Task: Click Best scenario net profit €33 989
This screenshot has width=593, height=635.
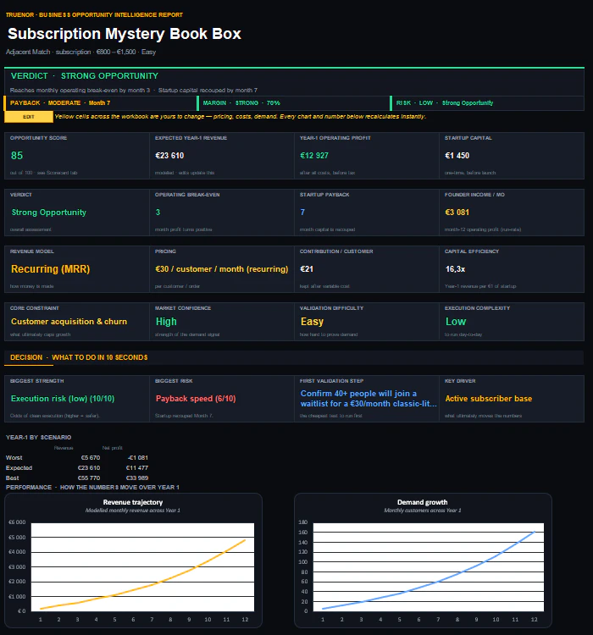Action: (x=137, y=478)
